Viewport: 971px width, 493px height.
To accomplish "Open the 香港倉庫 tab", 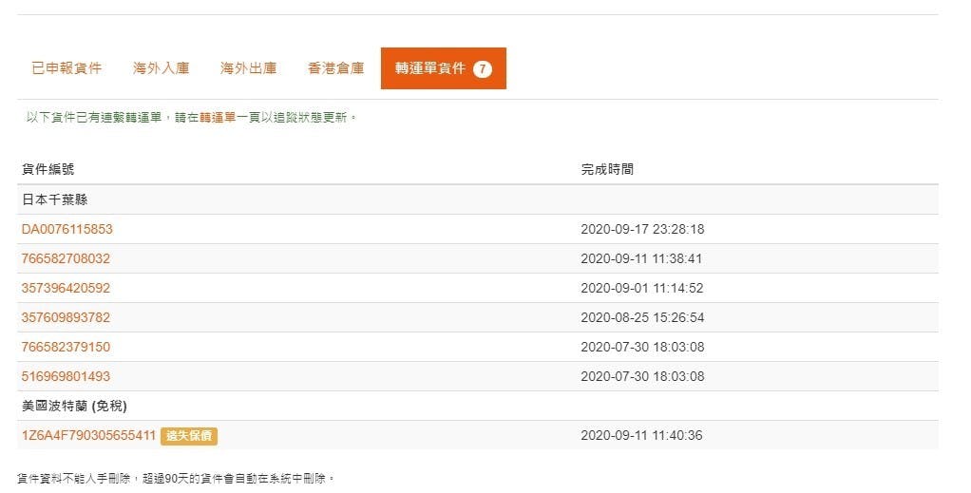I will click(x=335, y=68).
